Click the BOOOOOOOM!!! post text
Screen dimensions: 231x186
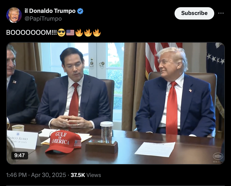(x=31, y=32)
